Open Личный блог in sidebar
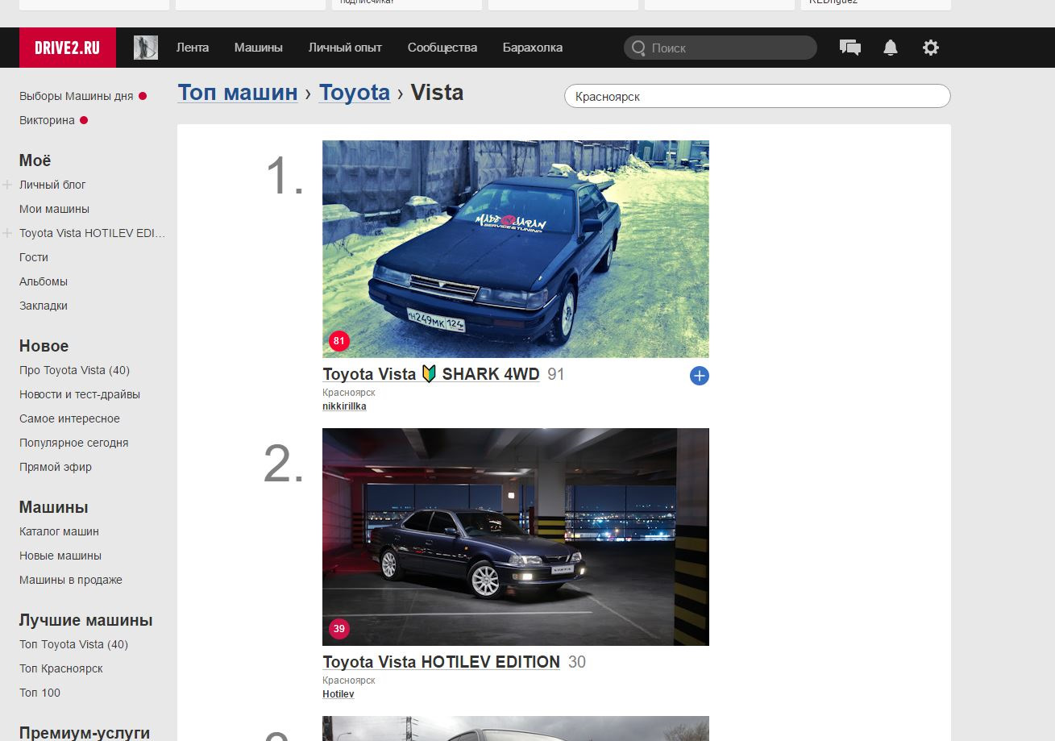Viewport: 1055px width, 741px height. [52, 185]
